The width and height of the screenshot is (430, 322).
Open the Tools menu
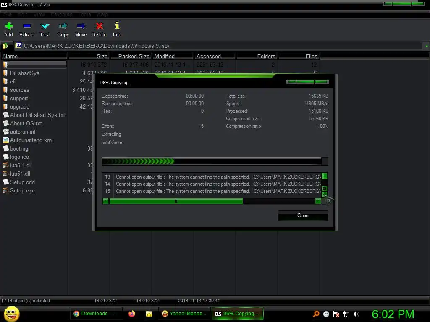85,15
